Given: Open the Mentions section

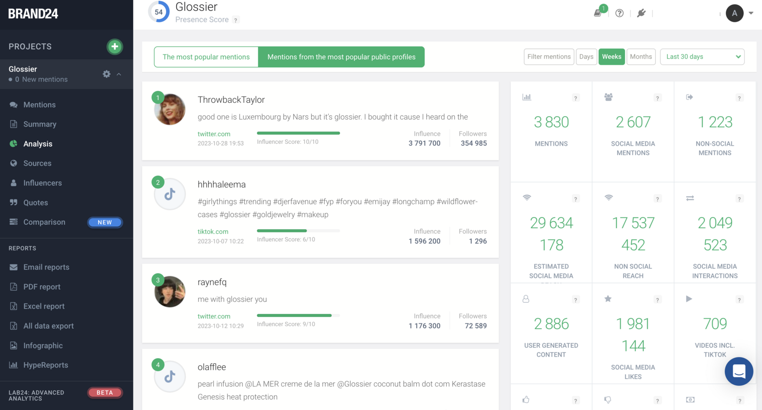Looking at the screenshot, I should coord(40,105).
